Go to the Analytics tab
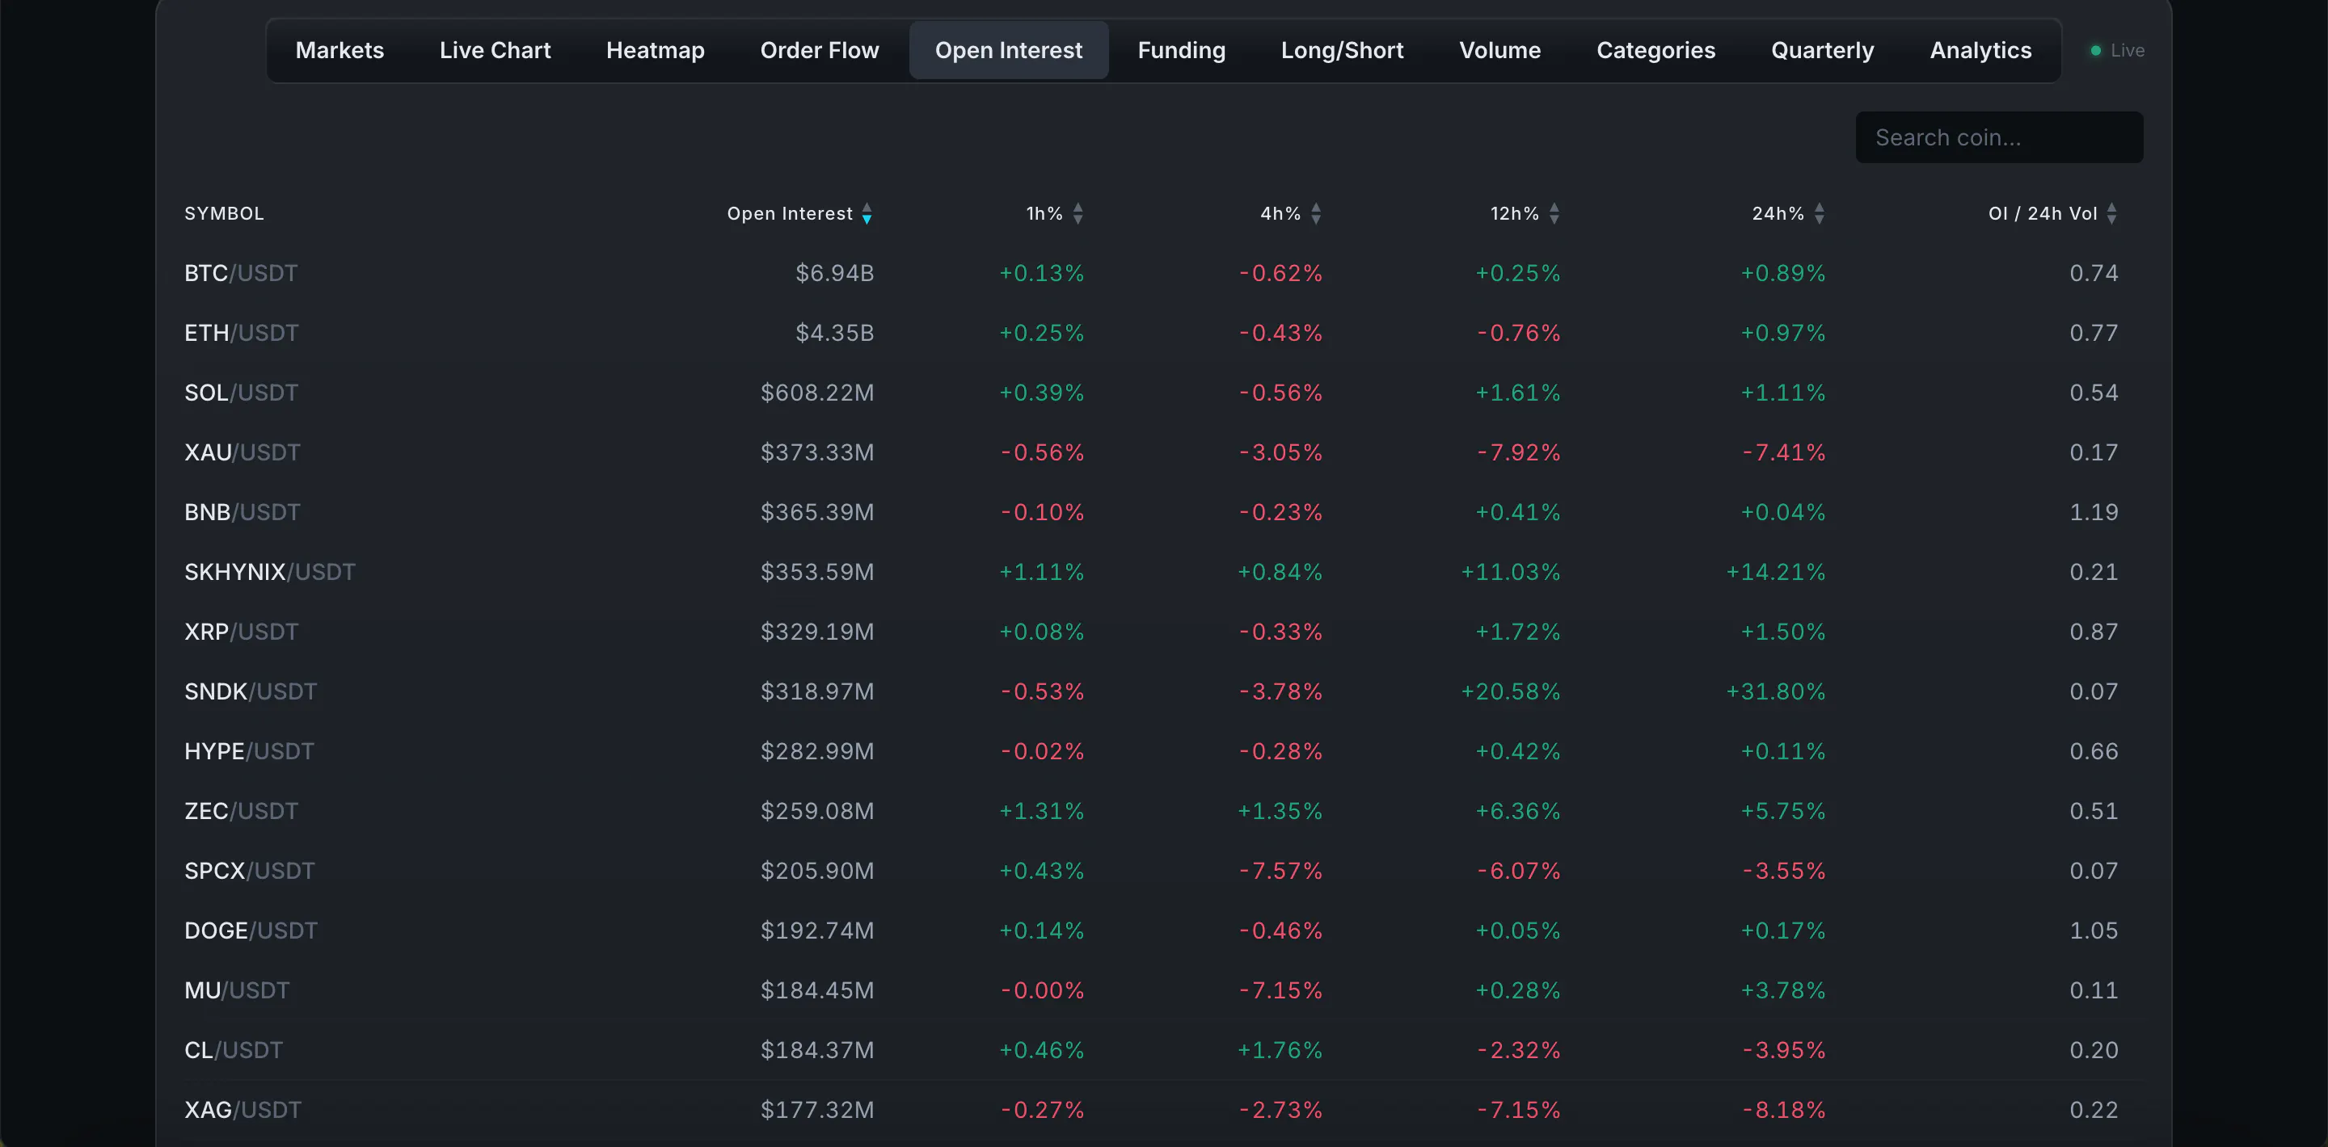The height and width of the screenshot is (1147, 2328). (1981, 51)
